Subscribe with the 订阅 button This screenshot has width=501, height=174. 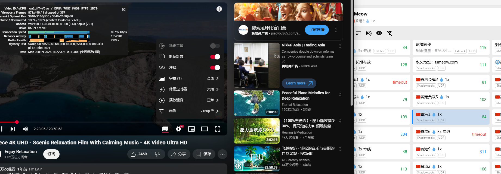[x=51, y=154]
